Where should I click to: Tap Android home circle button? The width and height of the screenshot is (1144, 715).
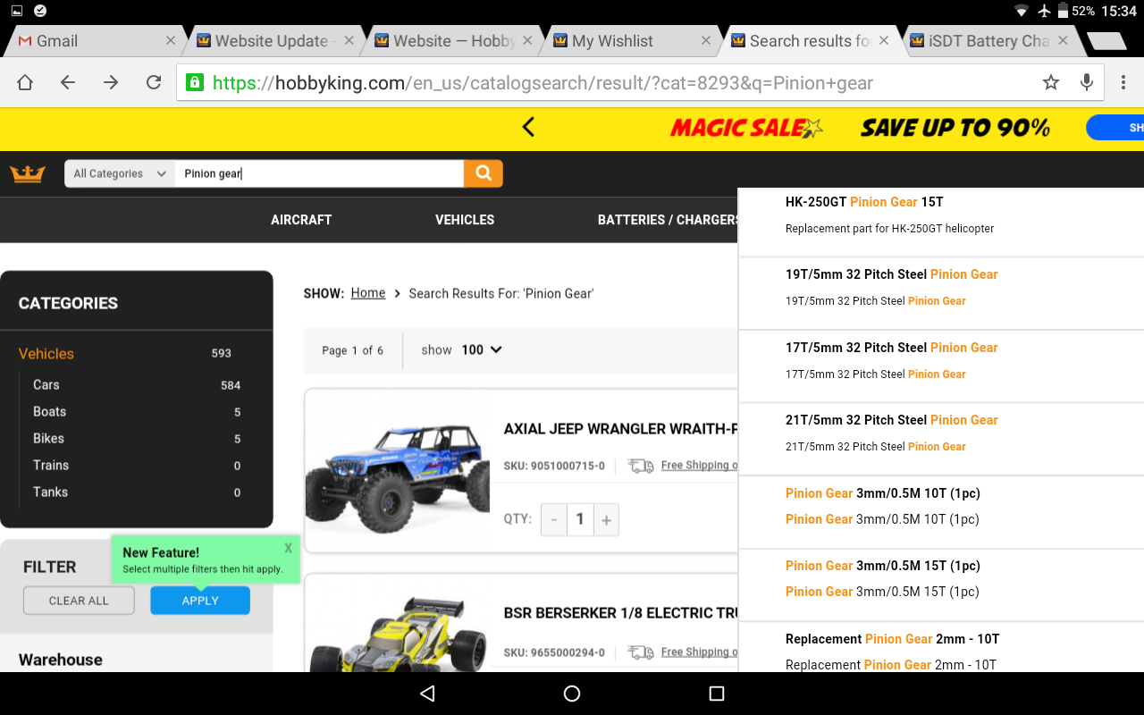(x=572, y=694)
